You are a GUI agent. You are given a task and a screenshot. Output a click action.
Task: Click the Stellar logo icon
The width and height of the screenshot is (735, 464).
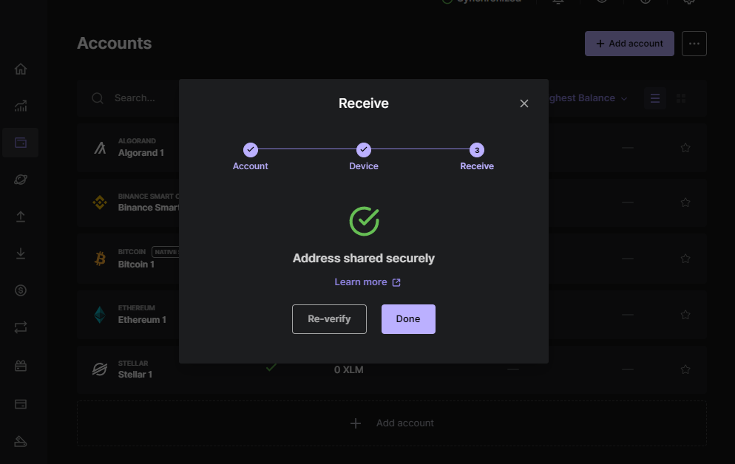[x=100, y=369]
